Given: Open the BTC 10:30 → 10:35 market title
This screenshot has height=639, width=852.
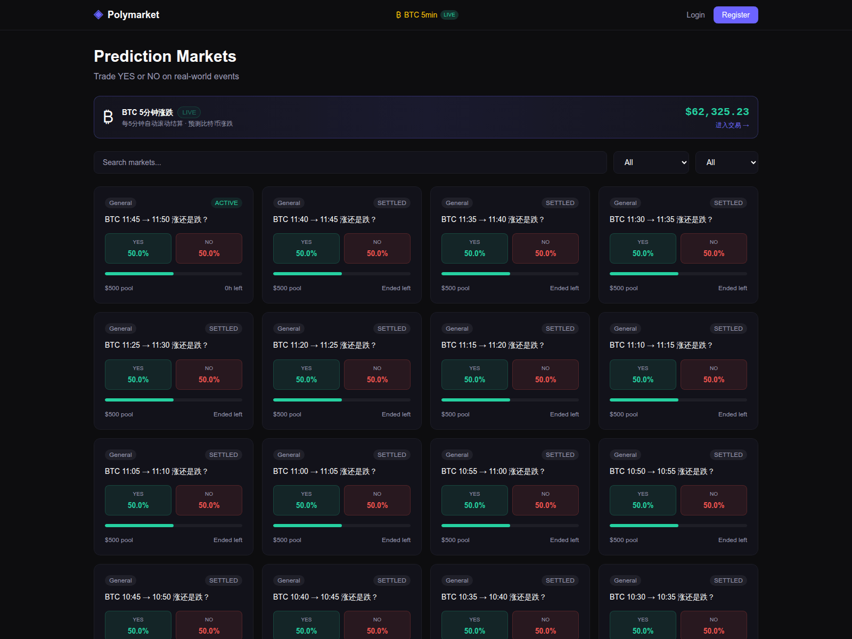Looking at the screenshot, I should coord(661,597).
